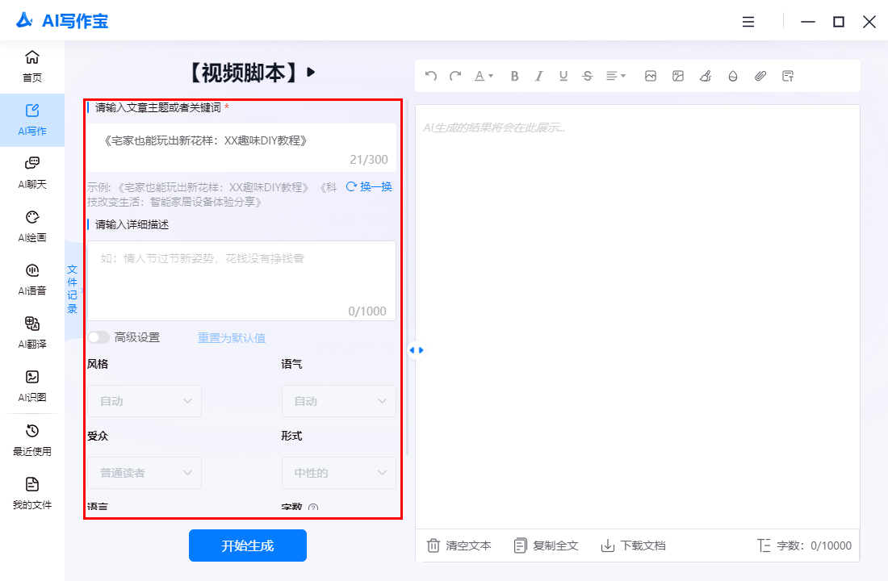Viewport: 888px width, 581px height.
Task: Click the detailed description text box
Action: click(x=241, y=279)
